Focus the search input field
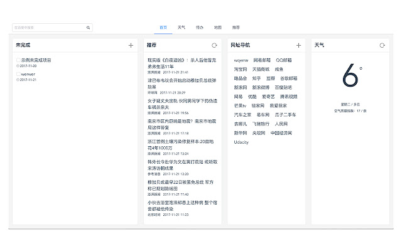Viewport: 402px width, 251px height. click(52, 28)
